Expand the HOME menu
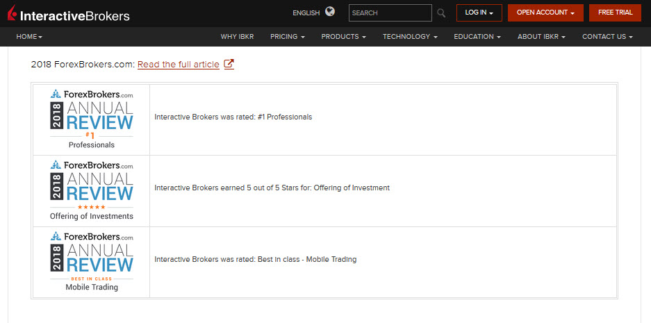Image resolution: width=651 pixels, height=323 pixels. [x=29, y=37]
